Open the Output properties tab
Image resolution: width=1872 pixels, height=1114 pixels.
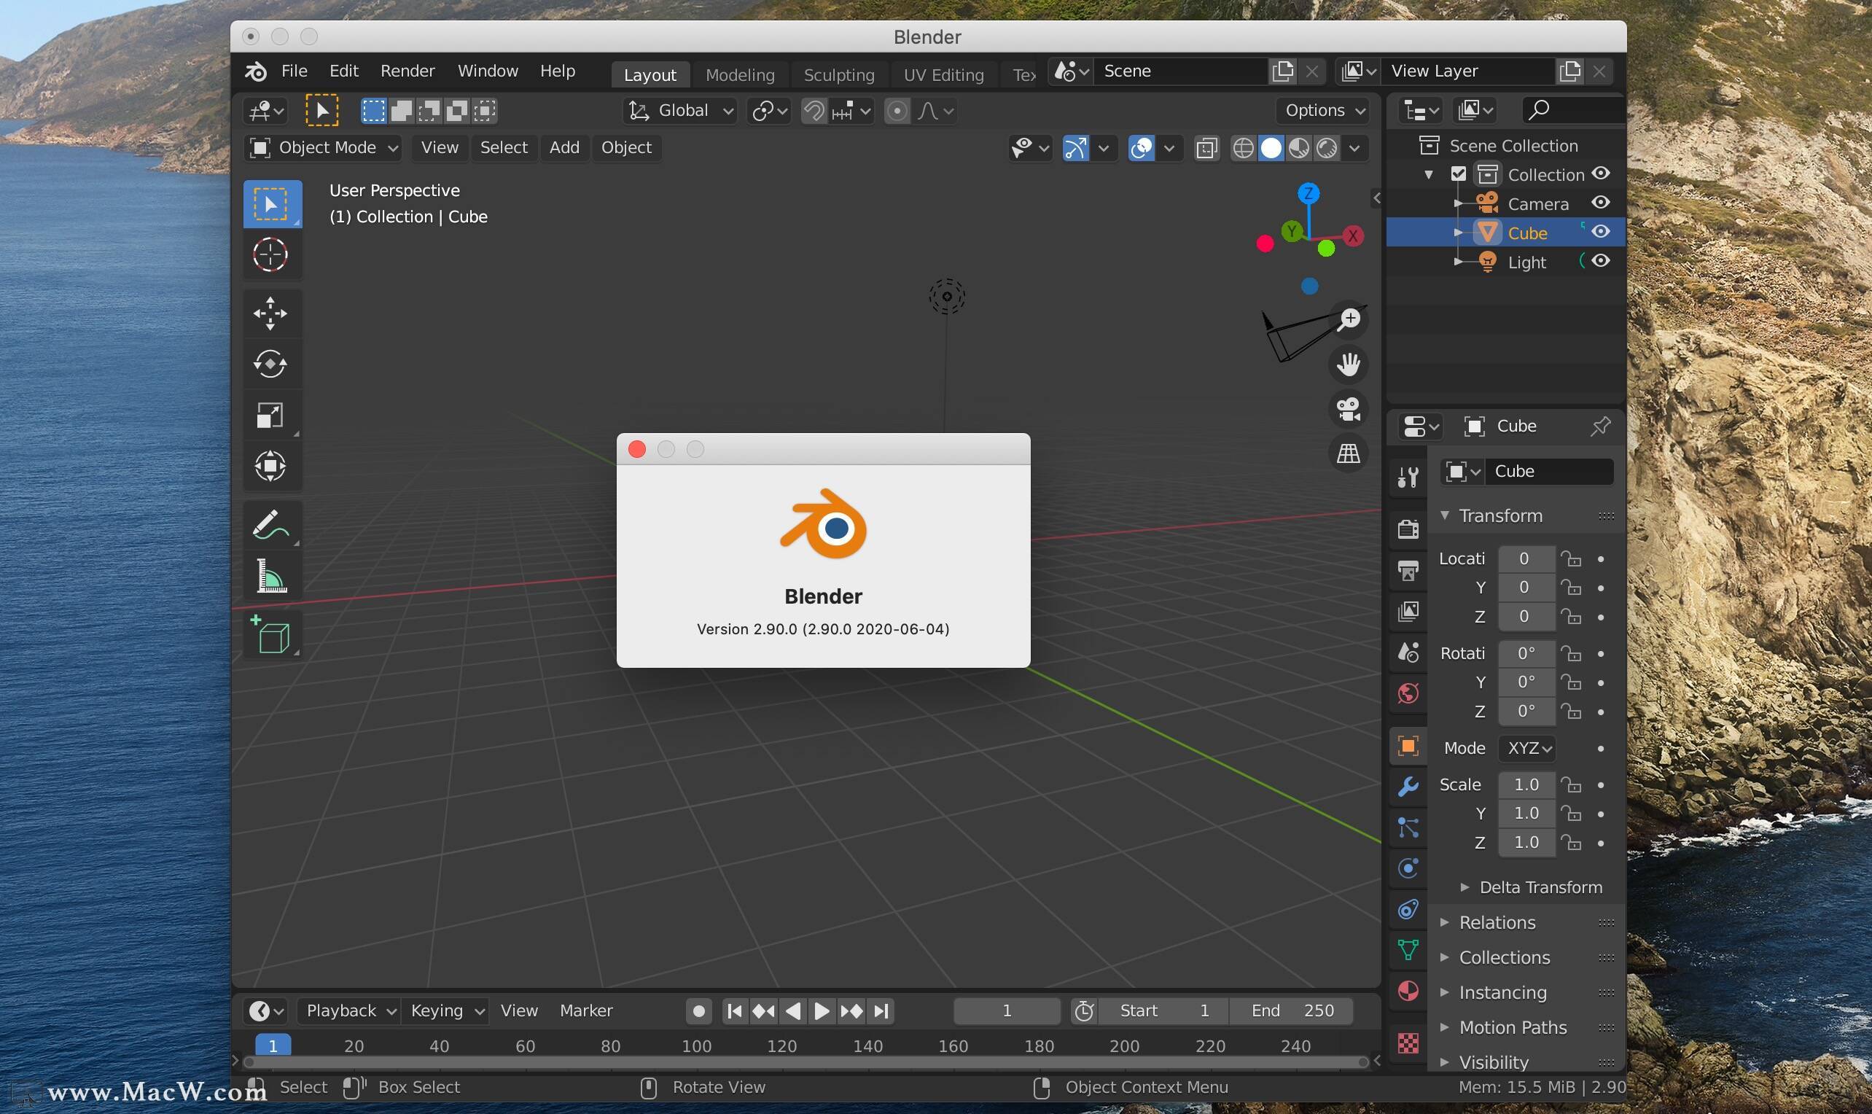1408,571
